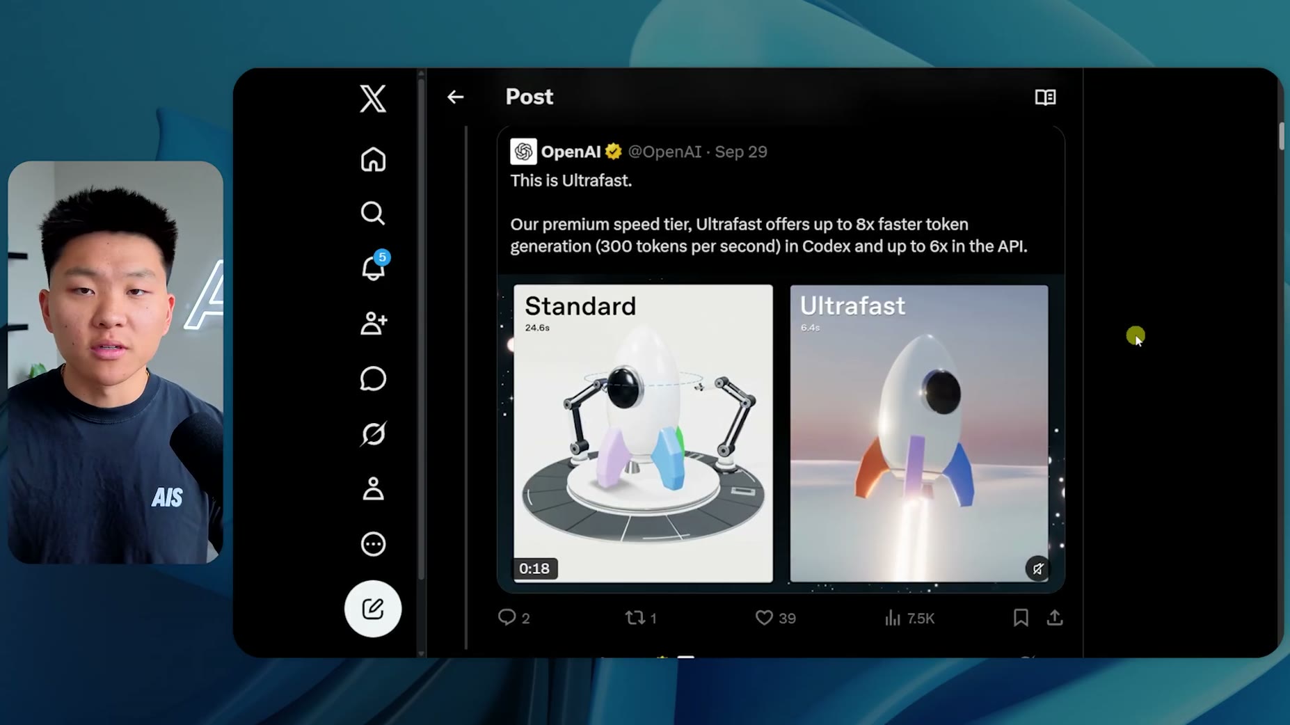1290x725 pixels.
Task: Open the More options circle menu
Action: pyautogui.click(x=373, y=543)
